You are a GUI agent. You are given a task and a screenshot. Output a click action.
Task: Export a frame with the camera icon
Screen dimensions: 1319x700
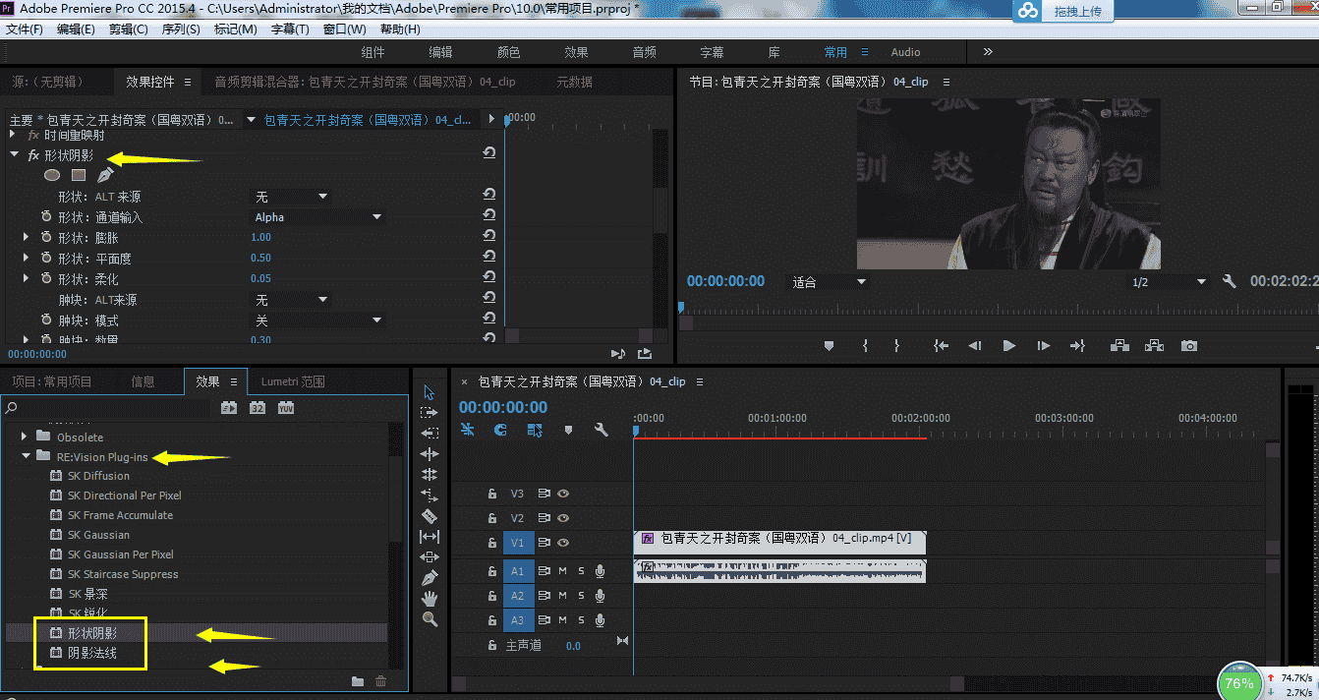[x=1188, y=345]
